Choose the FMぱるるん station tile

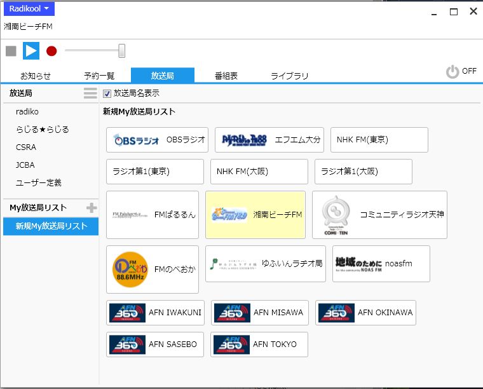click(153, 215)
